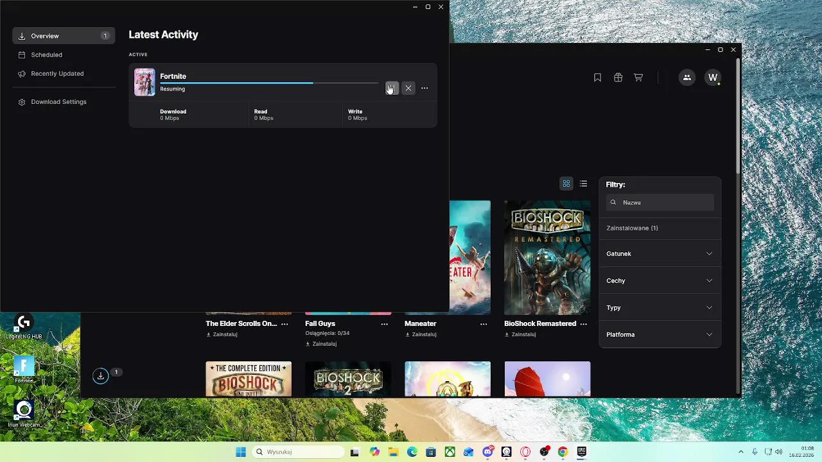The width and height of the screenshot is (822, 462).
Task: Open options for Maneater
Action: tap(484, 324)
